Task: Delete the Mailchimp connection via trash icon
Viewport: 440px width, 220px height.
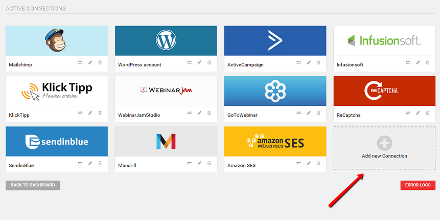Action: 100,62
